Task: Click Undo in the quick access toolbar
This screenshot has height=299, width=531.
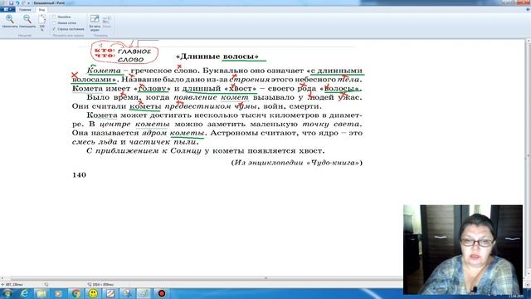Action: pos(17,2)
